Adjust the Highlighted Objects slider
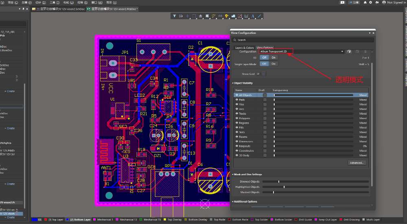This screenshot has width=407, height=224. 315,187
